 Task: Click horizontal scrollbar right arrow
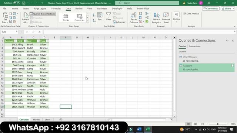(171, 120)
